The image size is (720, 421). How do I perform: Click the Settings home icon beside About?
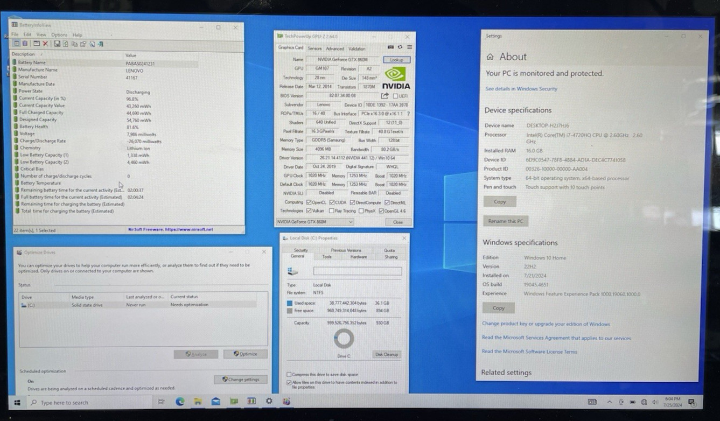490,57
